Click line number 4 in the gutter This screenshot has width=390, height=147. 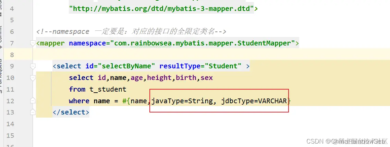click(x=12, y=9)
